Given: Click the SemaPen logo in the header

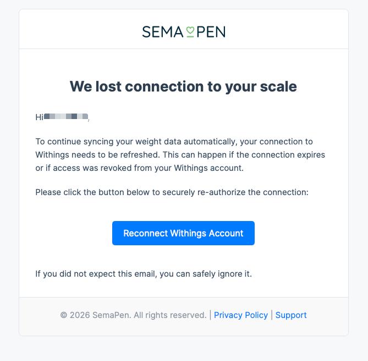Looking at the screenshot, I should tap(184, 31).
